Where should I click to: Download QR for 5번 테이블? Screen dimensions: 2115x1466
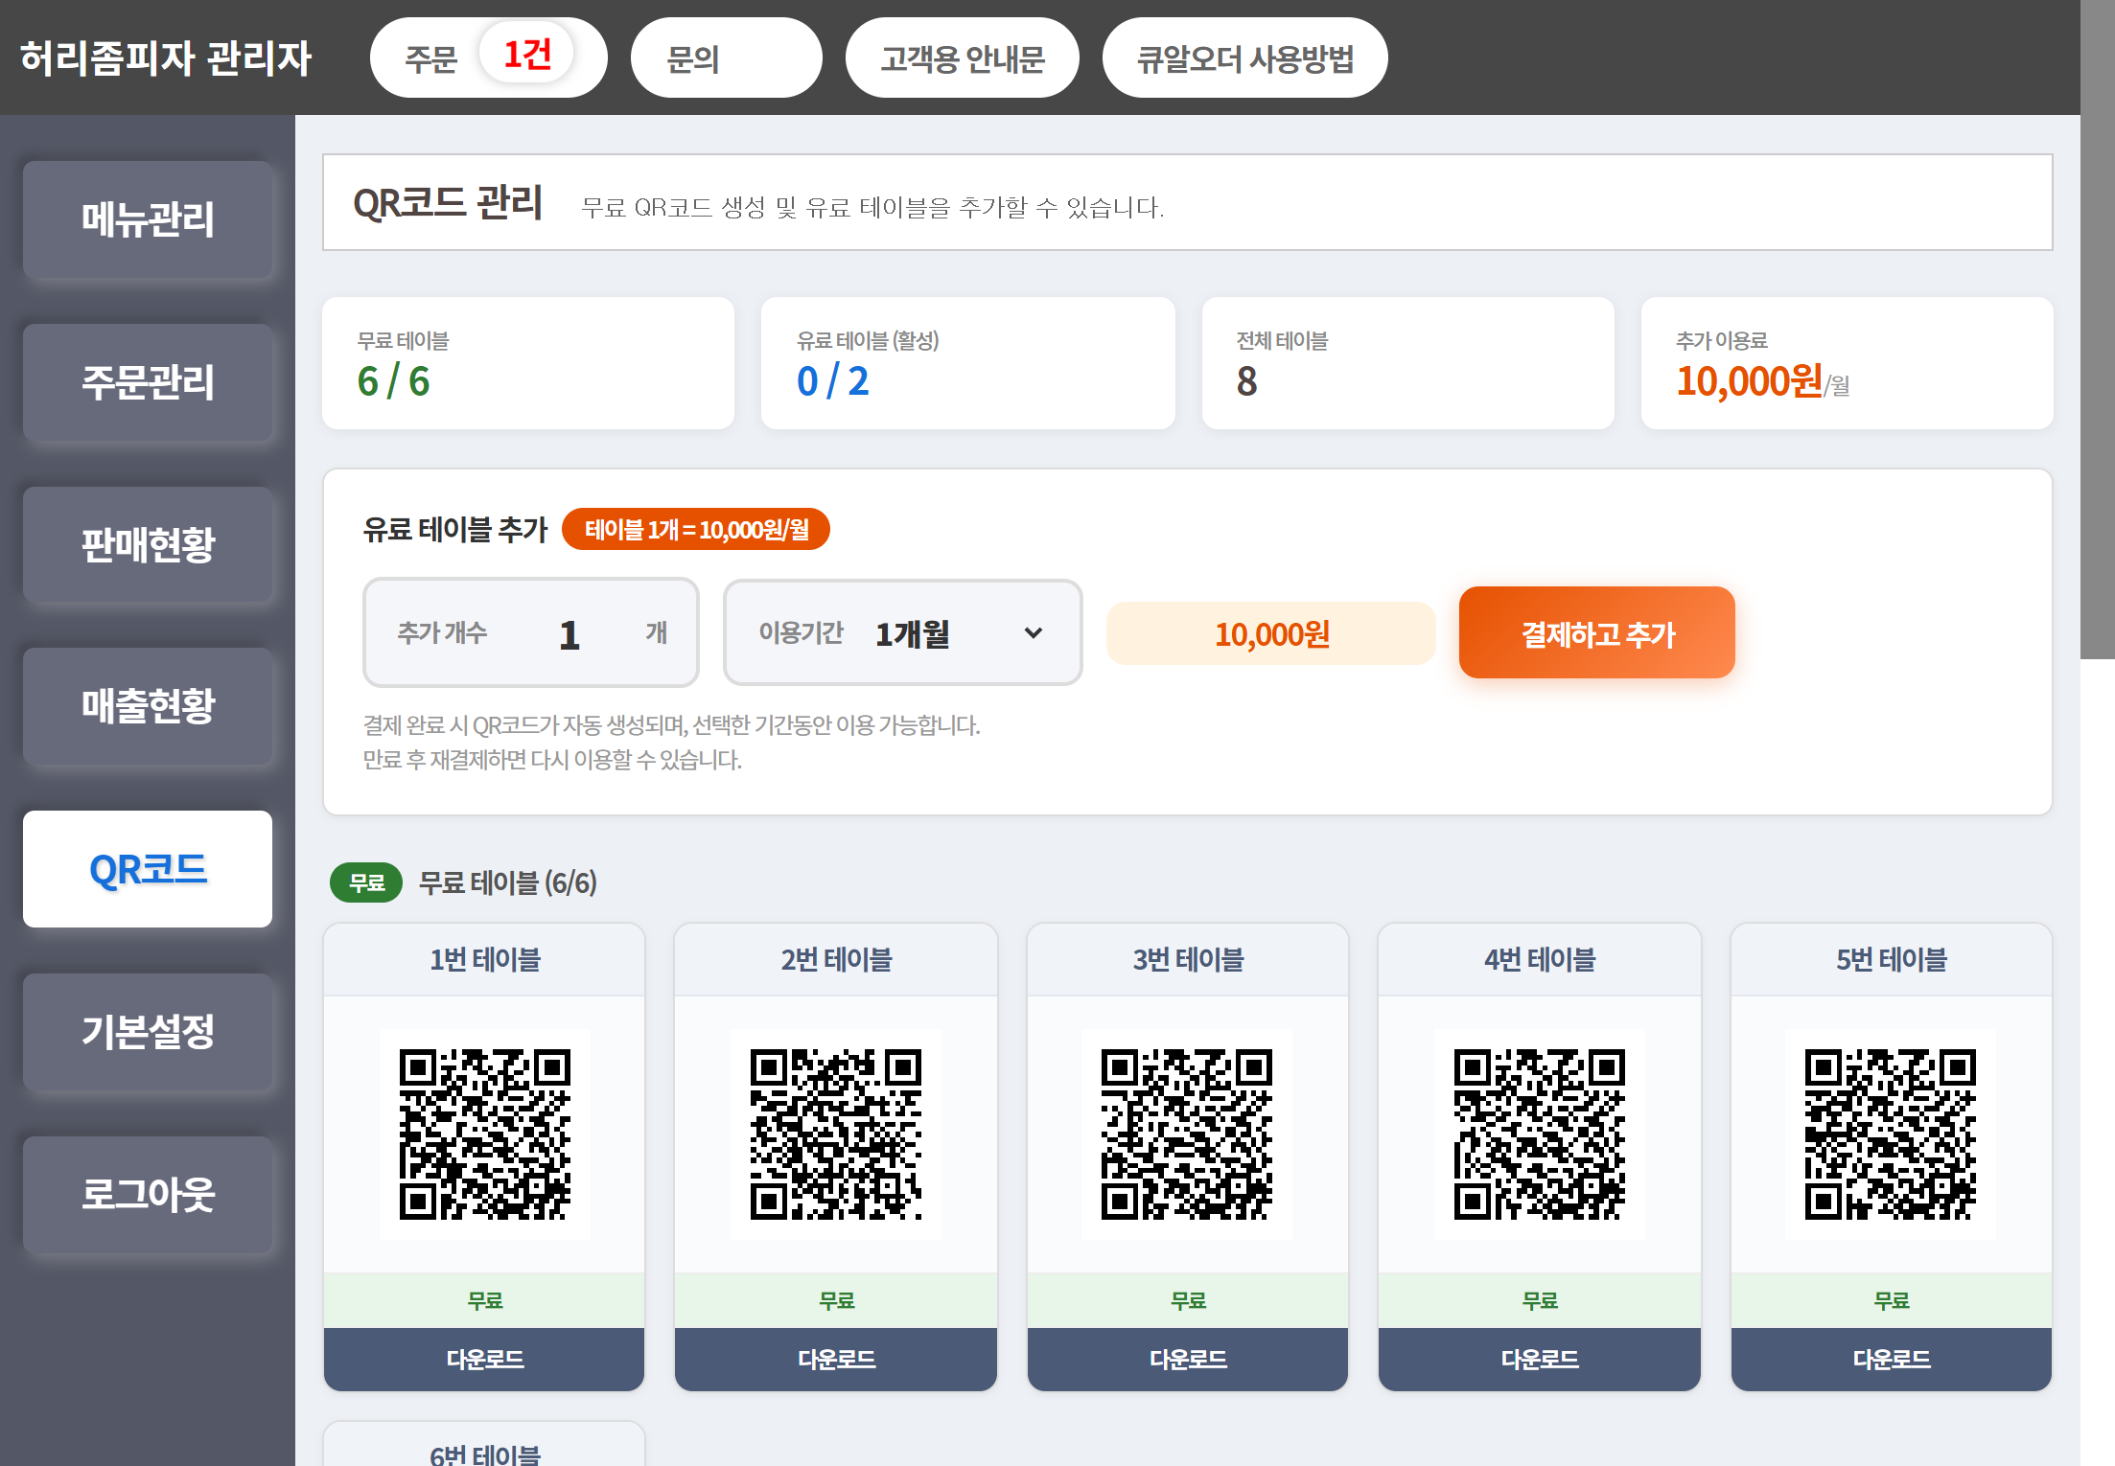click(x=1892, y=1359)
